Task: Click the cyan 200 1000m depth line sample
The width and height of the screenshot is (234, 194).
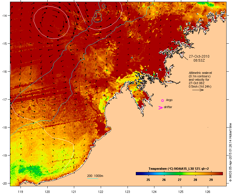Action: [x=93, y=178]
